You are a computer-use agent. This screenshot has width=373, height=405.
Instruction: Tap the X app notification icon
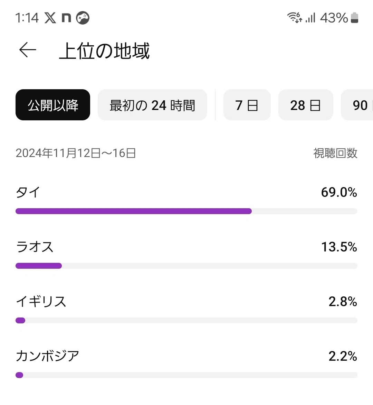pos(50,18)
